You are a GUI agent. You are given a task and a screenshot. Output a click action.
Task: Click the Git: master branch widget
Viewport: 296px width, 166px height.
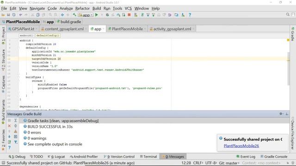[229, 163]
